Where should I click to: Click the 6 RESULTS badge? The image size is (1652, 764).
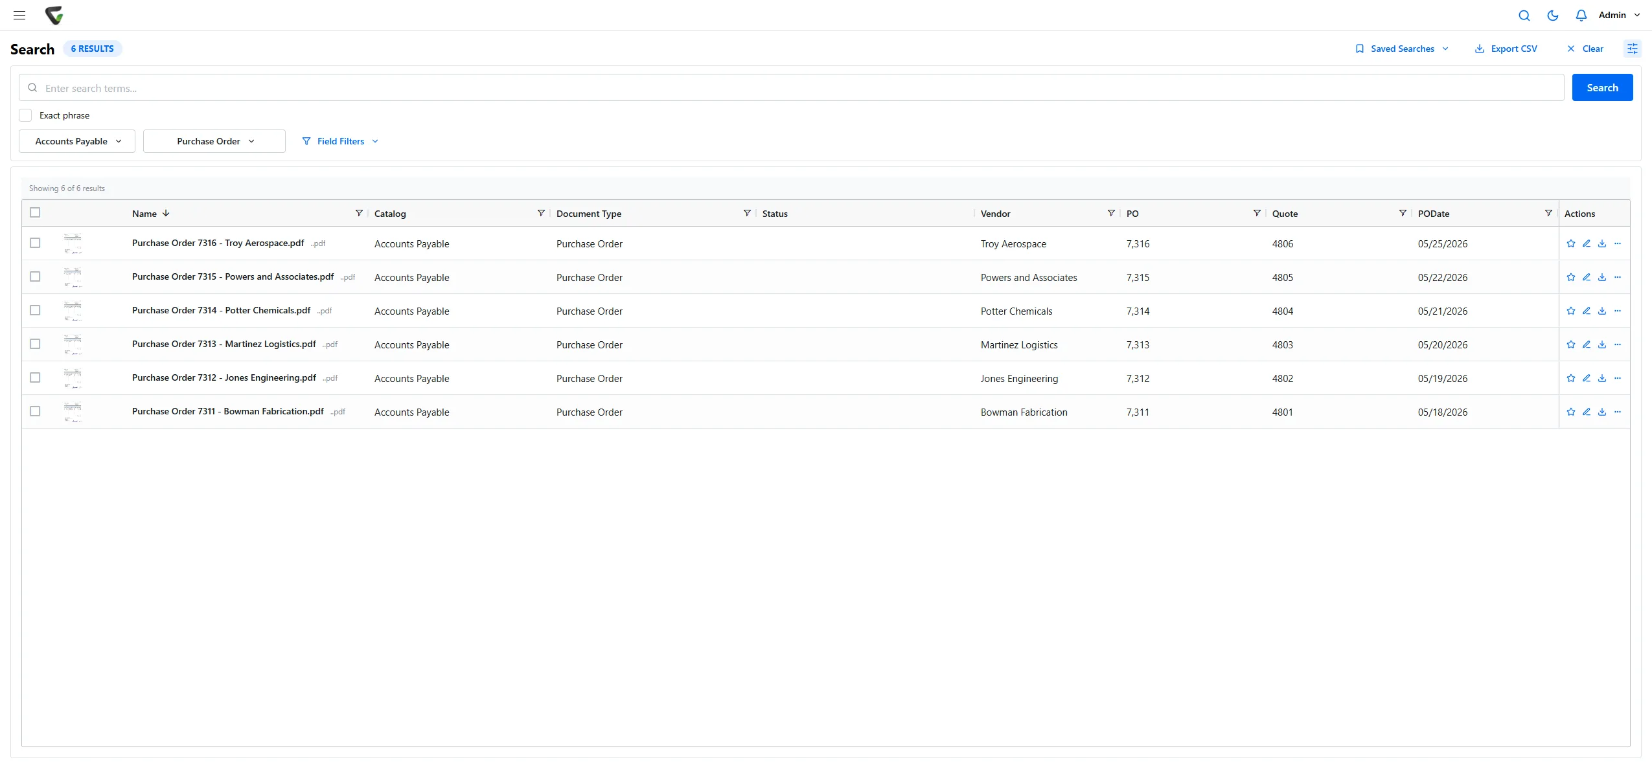tap(92, 49)
